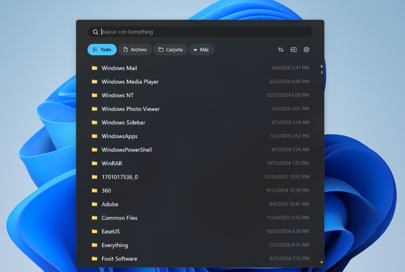Select the Windows Photo Viewer result name

pyautogui.click(x=131, y=109)
